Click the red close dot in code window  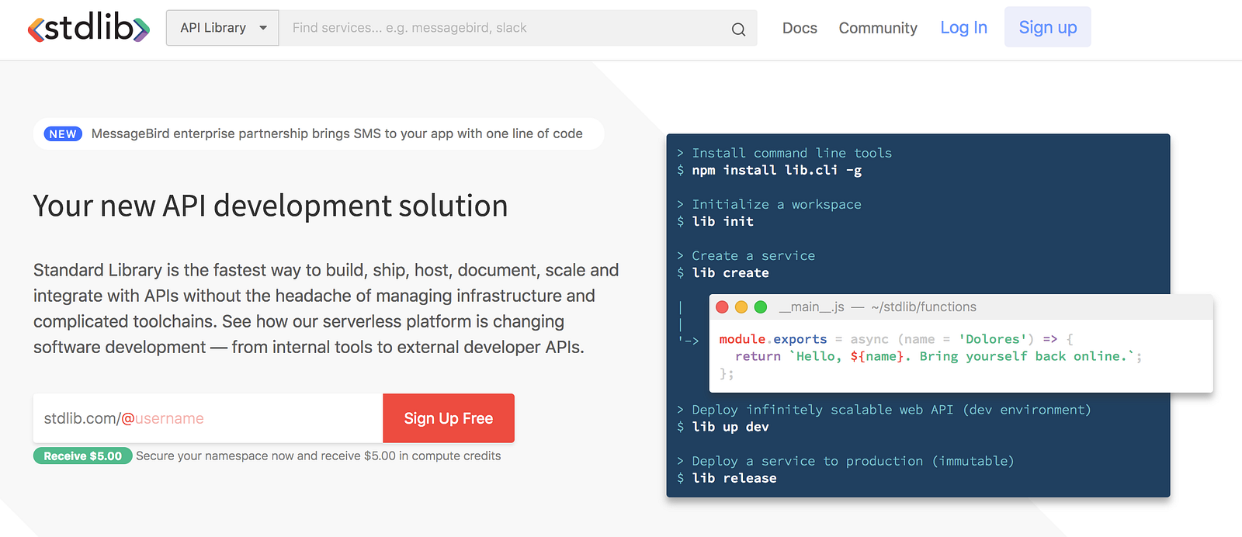[x=722, y=307]
